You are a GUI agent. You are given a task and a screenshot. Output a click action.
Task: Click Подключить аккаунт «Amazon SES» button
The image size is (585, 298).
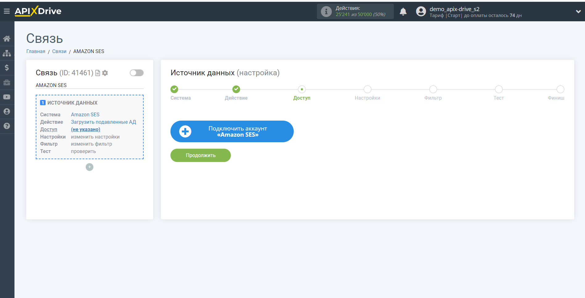tap(232, 131)
